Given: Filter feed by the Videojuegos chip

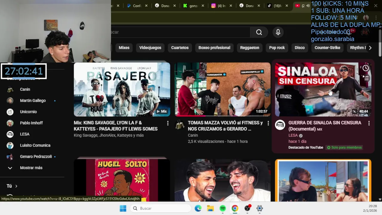Looking at the screenshot, I should coord(150,48).
